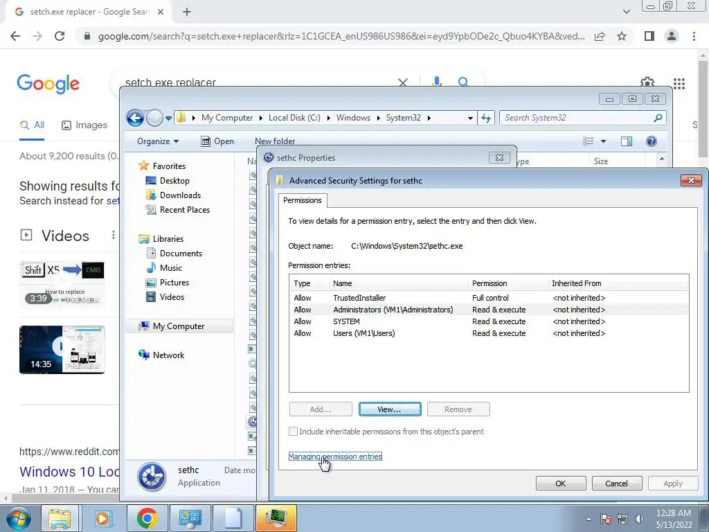Click OK in Advanced Security Settings
Image resolution: width=709 pixels, height=532 pixels.
(561, 483)
